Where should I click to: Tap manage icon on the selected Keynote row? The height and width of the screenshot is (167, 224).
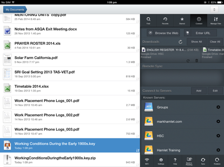coord(138,150)
